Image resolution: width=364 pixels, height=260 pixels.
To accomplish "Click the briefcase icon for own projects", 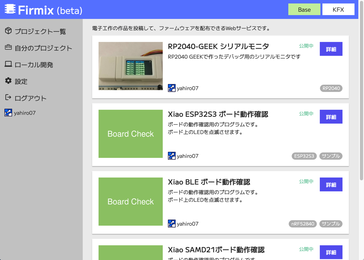I will [x=8, y=48].
